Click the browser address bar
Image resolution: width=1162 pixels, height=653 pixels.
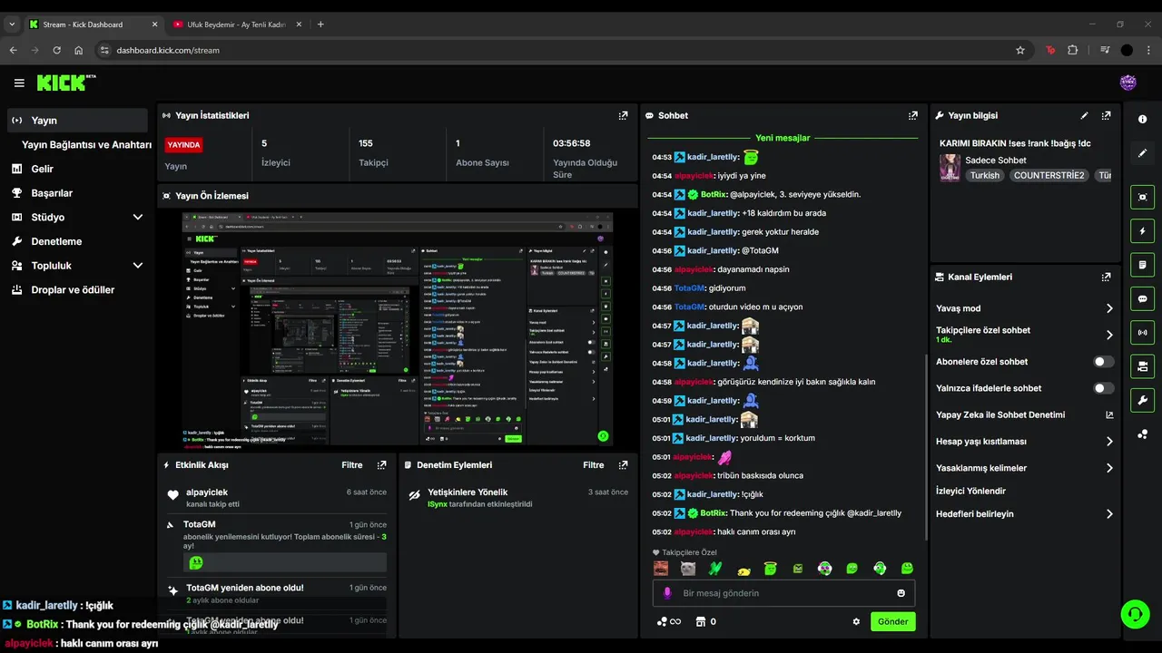pyautogui.click(x=554, y=50)
